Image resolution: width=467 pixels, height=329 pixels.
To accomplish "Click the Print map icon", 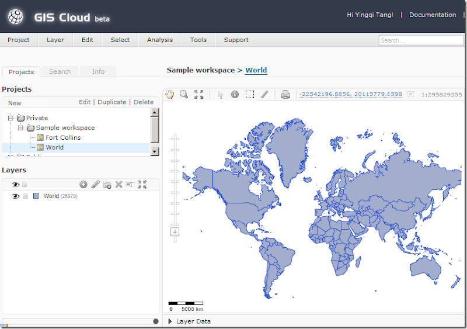I will pos(285,94).
